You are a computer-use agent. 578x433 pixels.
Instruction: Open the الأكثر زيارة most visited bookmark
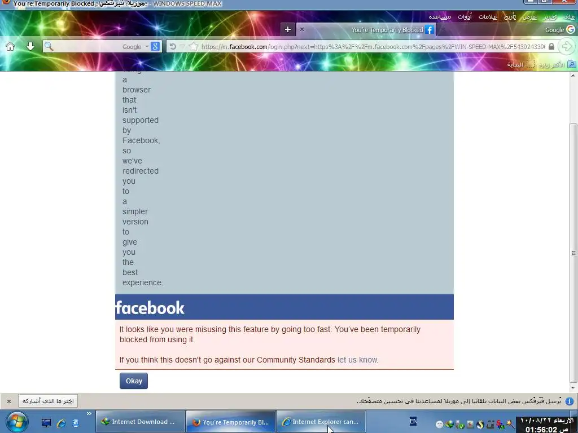pyautogui.click(x=557, y=64)
